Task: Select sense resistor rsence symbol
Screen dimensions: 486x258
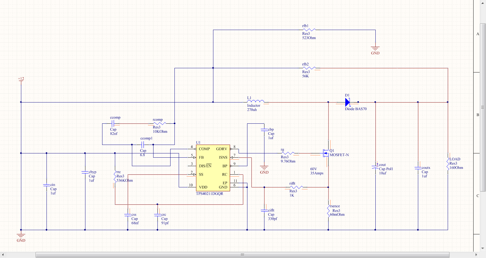Action: pyautogui.click(x=328, y=211)
